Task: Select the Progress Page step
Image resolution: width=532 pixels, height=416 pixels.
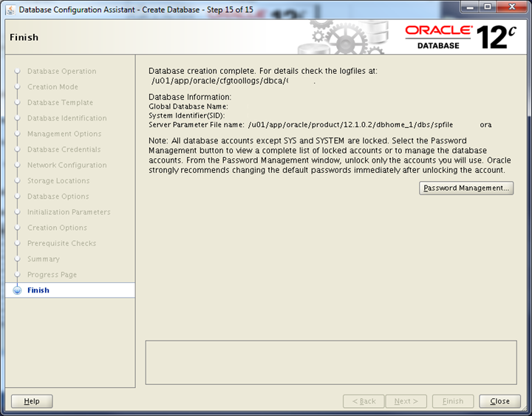Action: (52, 275)
